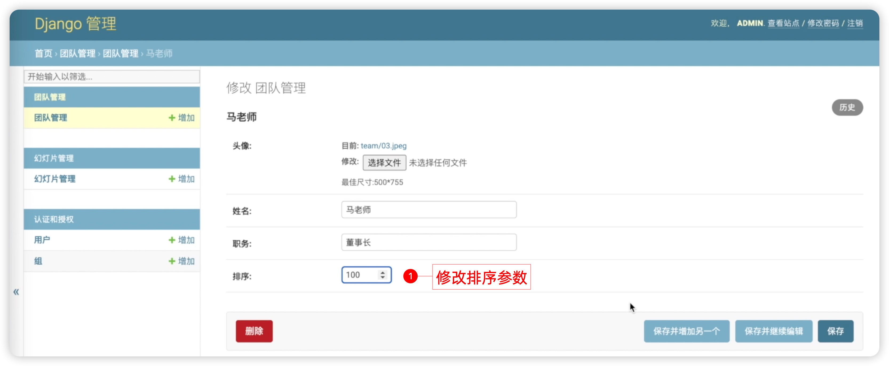Open the 修改密码 link
This screenshot has width=889, height=366.
(823, 23)
